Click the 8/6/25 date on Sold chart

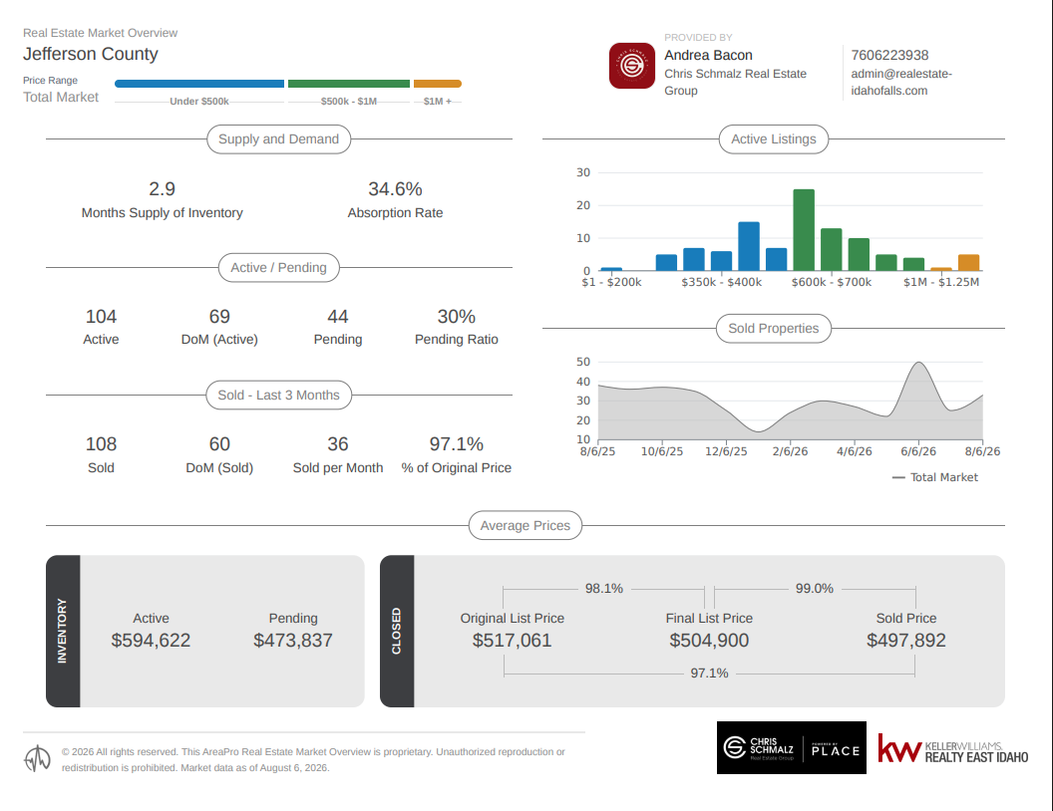pos(597,451)
